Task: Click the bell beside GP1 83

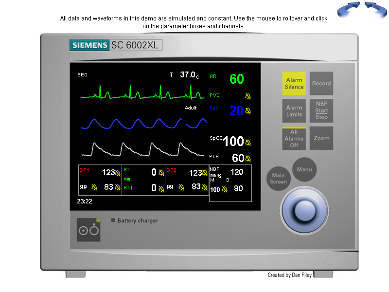Action: tap(118, 187)
